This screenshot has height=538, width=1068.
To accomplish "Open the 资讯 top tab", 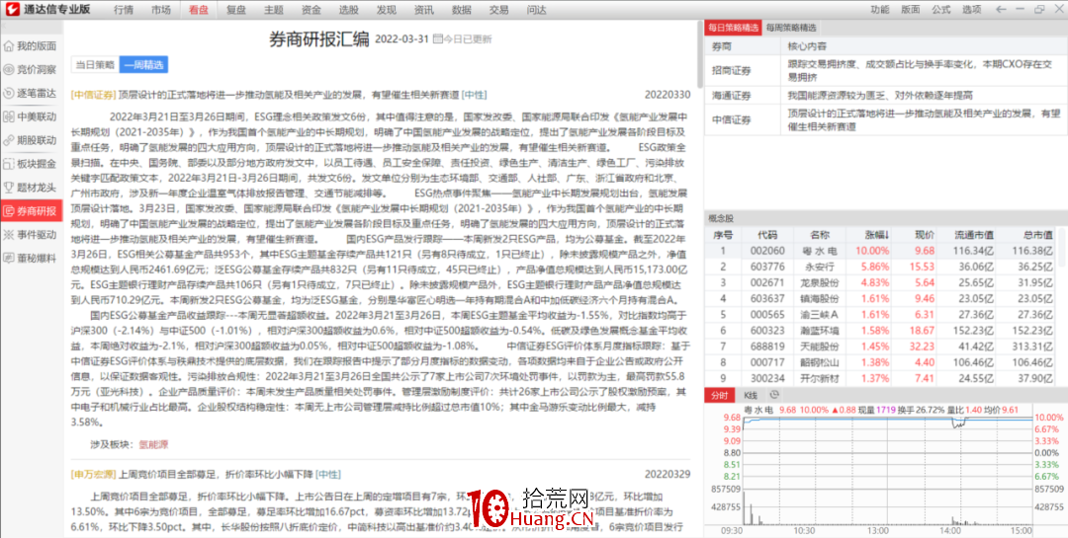I will point(423,10).
